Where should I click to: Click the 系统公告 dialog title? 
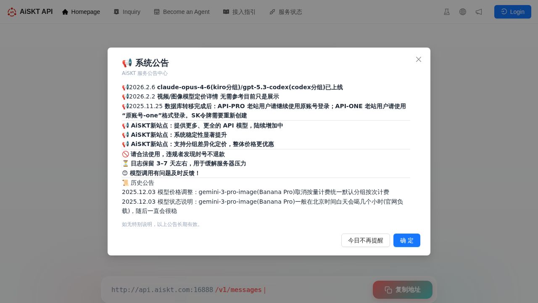click(145, 63)
